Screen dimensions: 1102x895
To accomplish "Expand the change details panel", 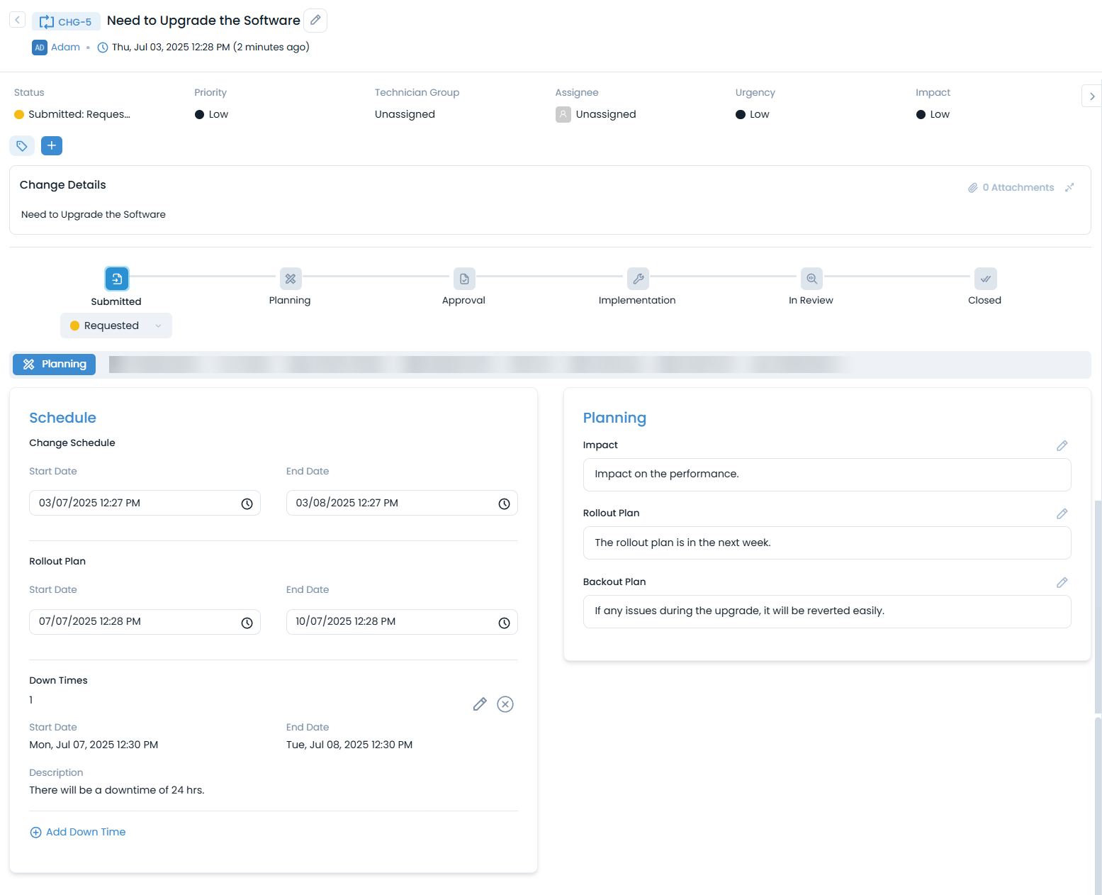I will click(x=1069, y=187).
